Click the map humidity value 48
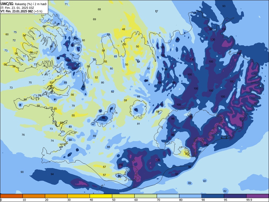269x202 pixels. coord(123,29)
